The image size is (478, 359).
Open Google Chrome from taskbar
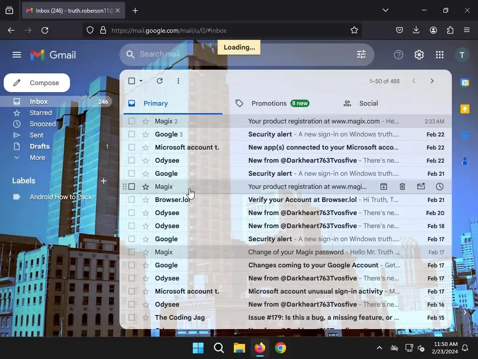tap(281, 348)
